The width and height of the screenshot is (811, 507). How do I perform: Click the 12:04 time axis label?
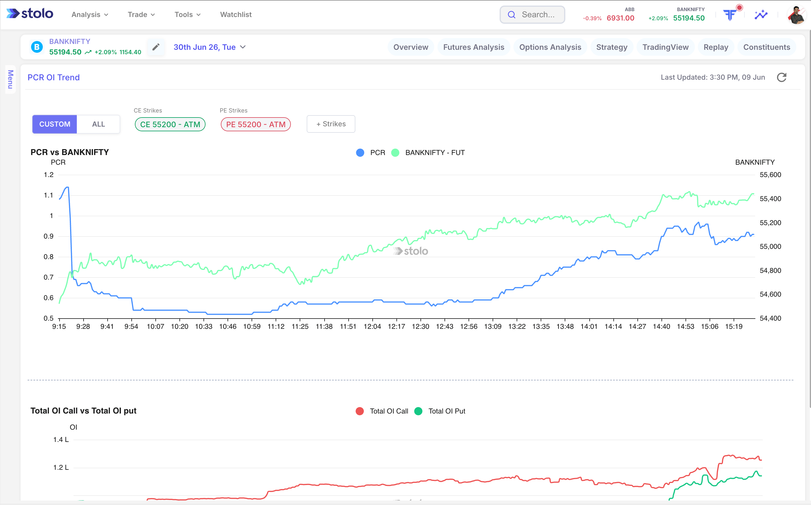tap(372, 326)
